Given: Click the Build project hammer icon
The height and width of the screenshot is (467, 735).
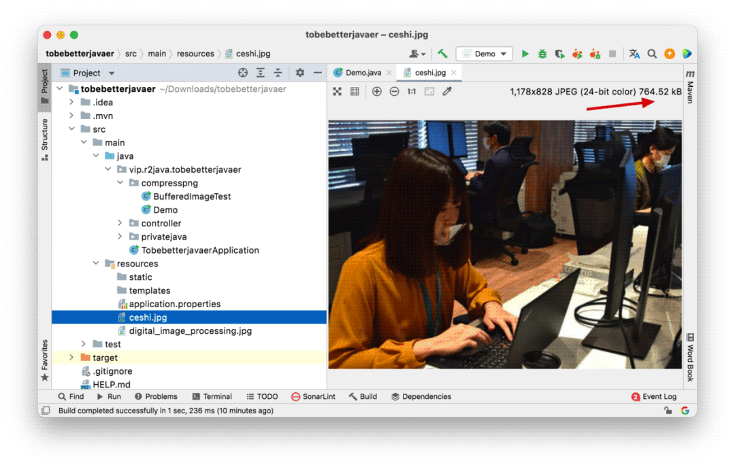Looking at the screenshot, I should pos(442,54).
